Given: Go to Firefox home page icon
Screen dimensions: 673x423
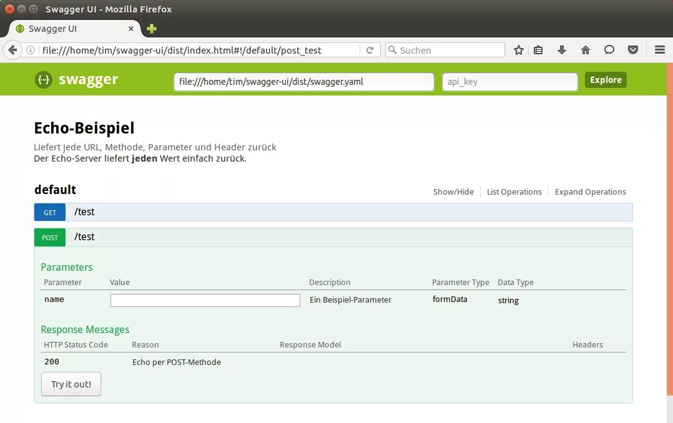Looking at the screenshot, I should click(586, 50).
